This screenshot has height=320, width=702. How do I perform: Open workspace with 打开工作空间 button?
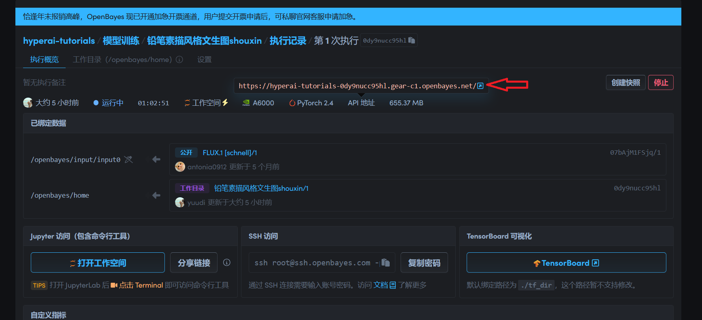(98, 263)
